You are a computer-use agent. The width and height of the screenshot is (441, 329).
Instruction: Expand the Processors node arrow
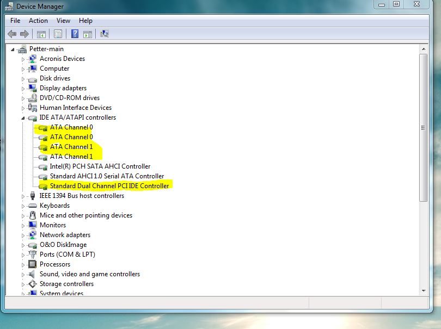coord(23,265)
